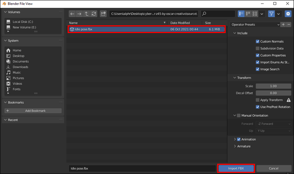Click the file name field at bottom
The height and width of the screenshot is (174, 294).
point(142,168)
